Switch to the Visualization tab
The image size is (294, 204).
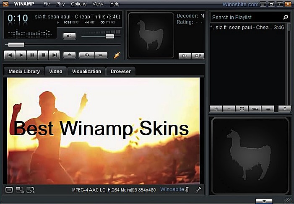point(87,71)
